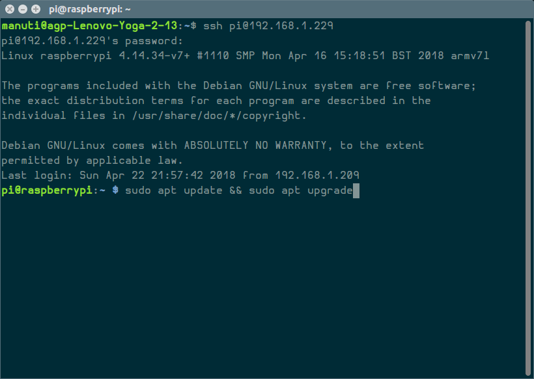Click the words sudo apt update
534x379 pixels.
(x=171, y=190)
